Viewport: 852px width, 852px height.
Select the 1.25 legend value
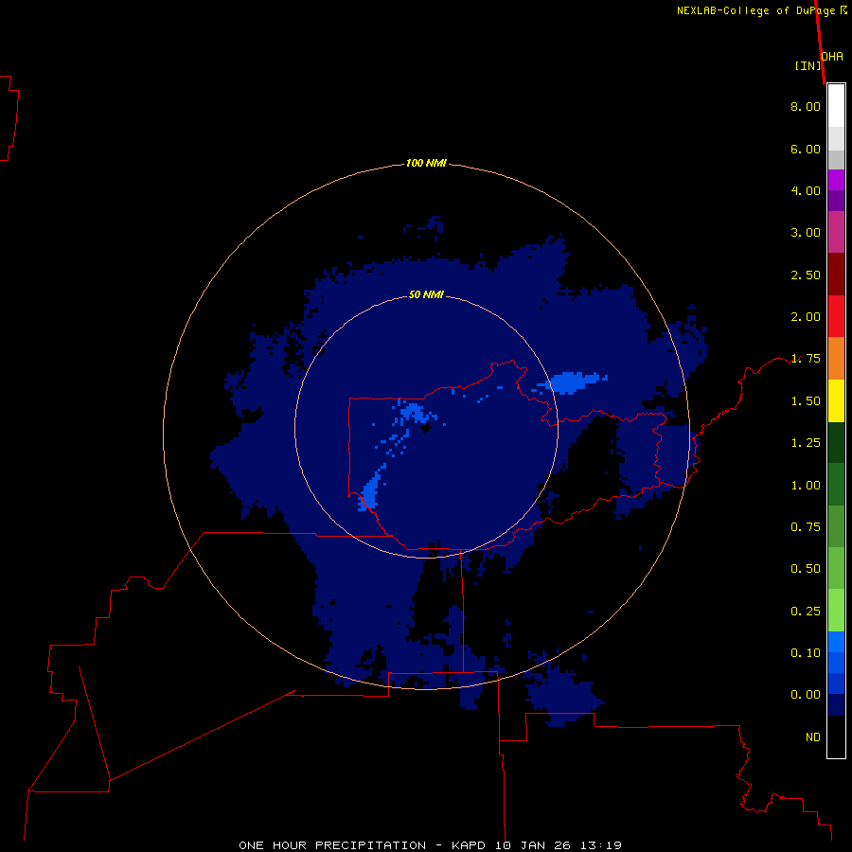coord(806,443)
